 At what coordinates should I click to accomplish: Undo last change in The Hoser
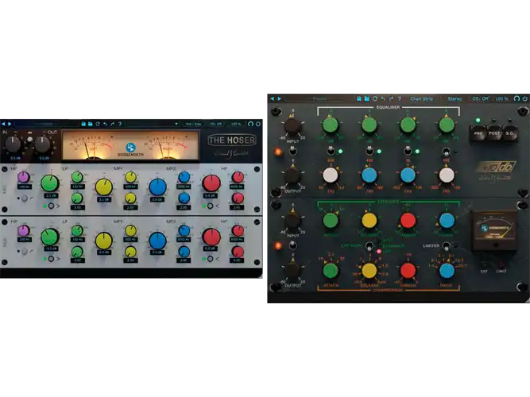105,124
